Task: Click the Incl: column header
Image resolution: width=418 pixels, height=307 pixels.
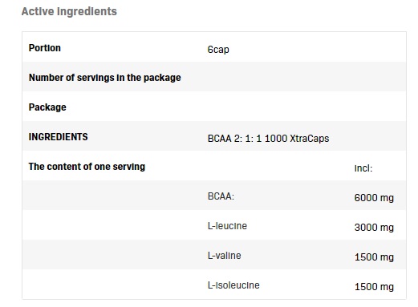Action: [x=363, y=168]
